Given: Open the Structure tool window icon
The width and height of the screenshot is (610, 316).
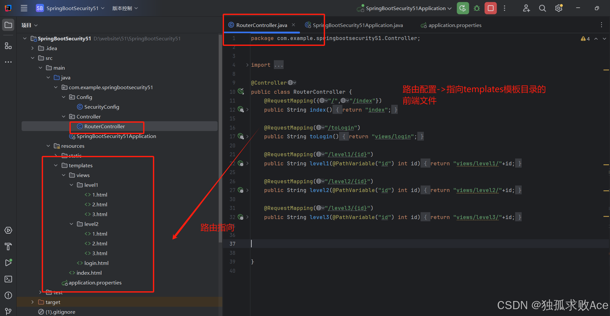Looking at the screenshot, I should click(x=8, y=46).
